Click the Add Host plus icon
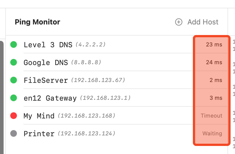 179,22
